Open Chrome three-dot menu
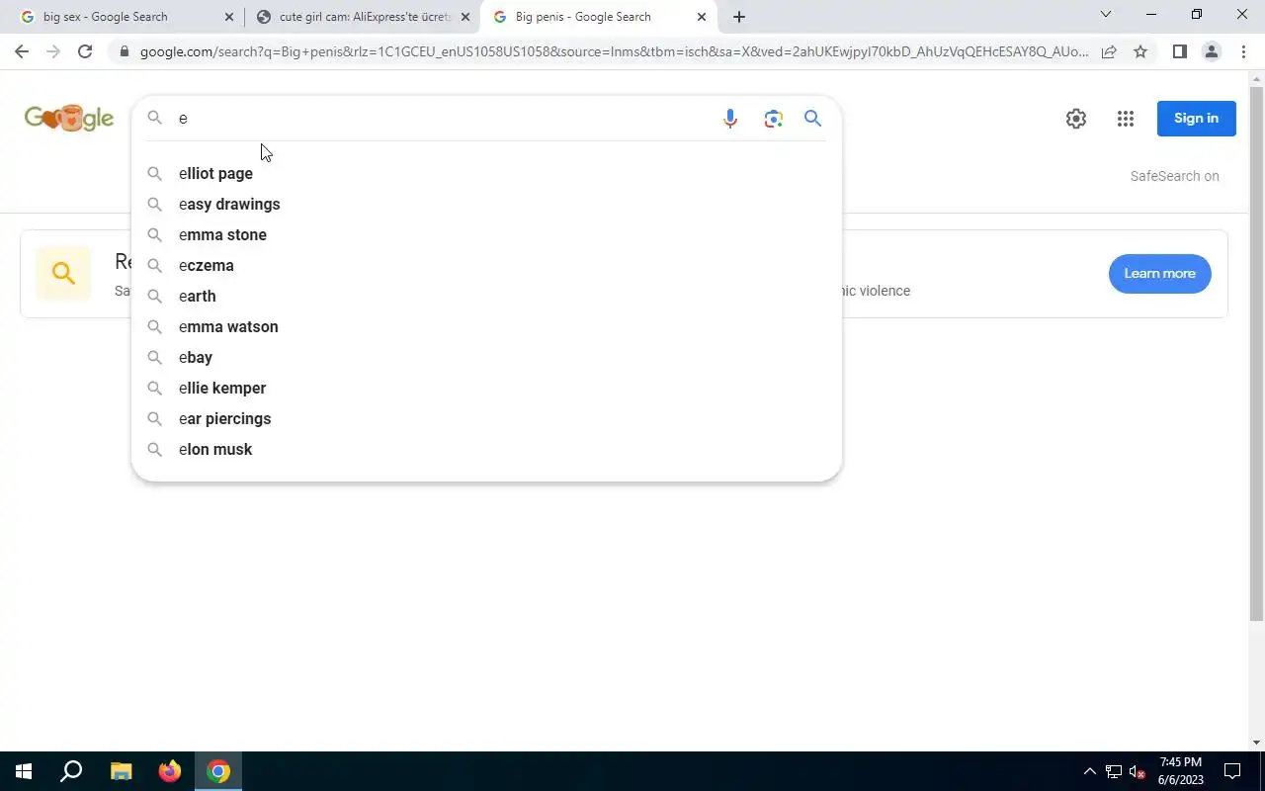1265x791 pixels. pyautogui.click(x=1243, y=51)
